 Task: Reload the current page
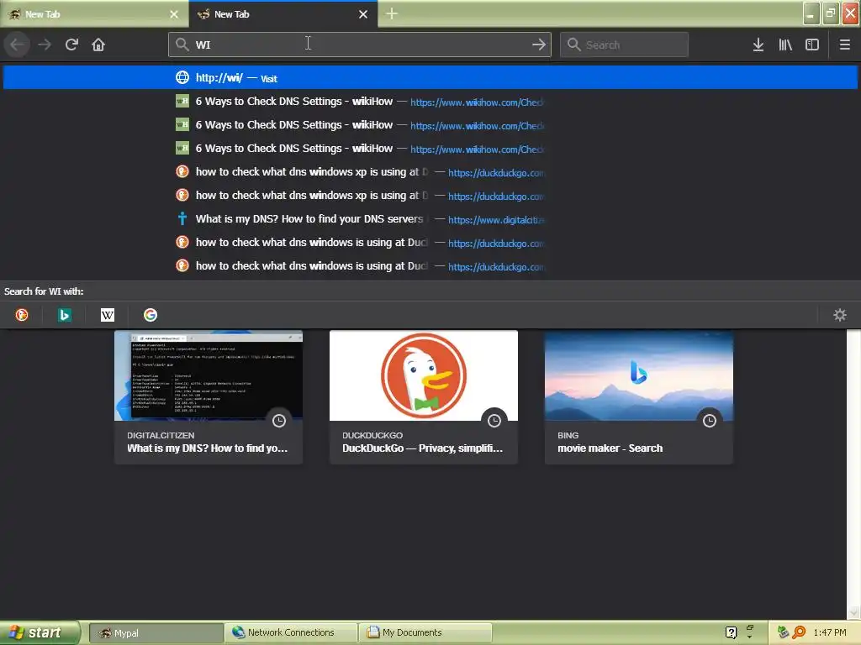click(71, 45)
